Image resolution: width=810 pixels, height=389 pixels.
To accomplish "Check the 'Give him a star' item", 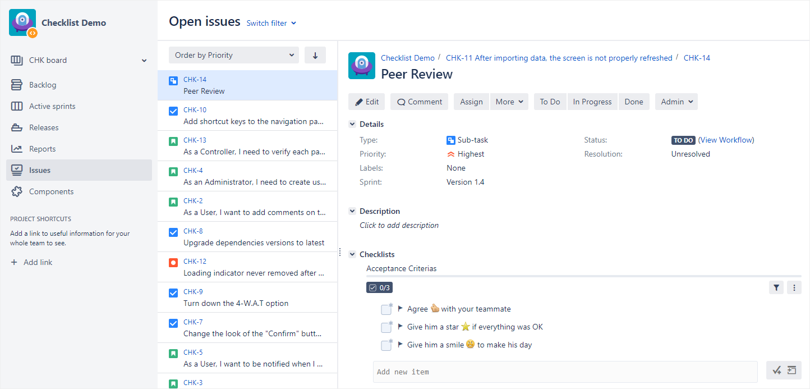I will pyautogui.click(x=386, y=326).
